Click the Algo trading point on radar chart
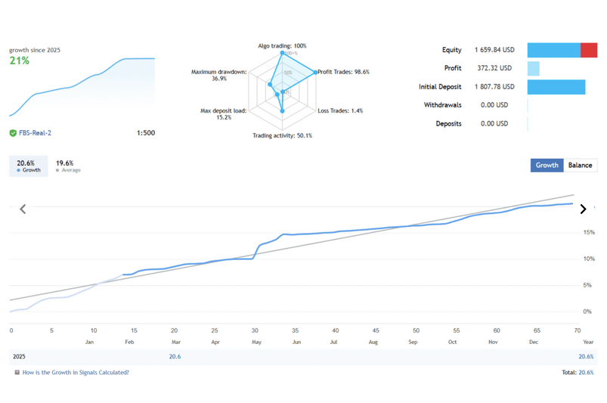 (x=282, y=53)
